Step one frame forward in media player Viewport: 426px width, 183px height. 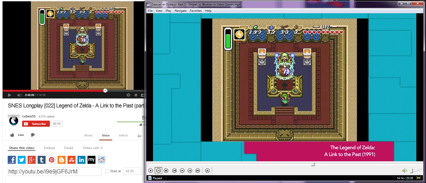[x=207, y=170]
